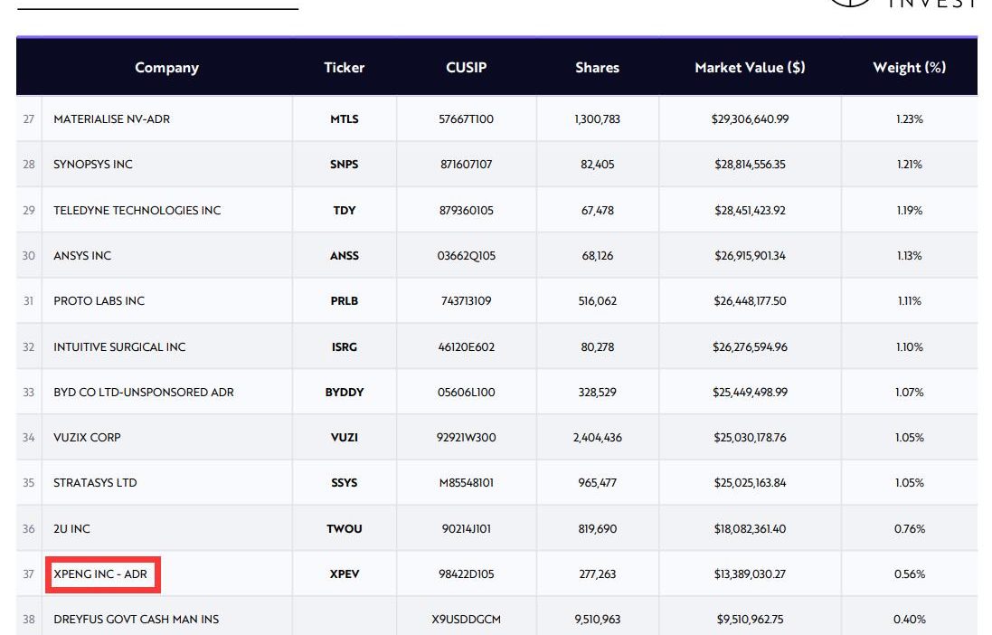Click the weight "1.10%"
Viewport: 992px width, 635px height.
pyautogui.click(x=909, y=347)
